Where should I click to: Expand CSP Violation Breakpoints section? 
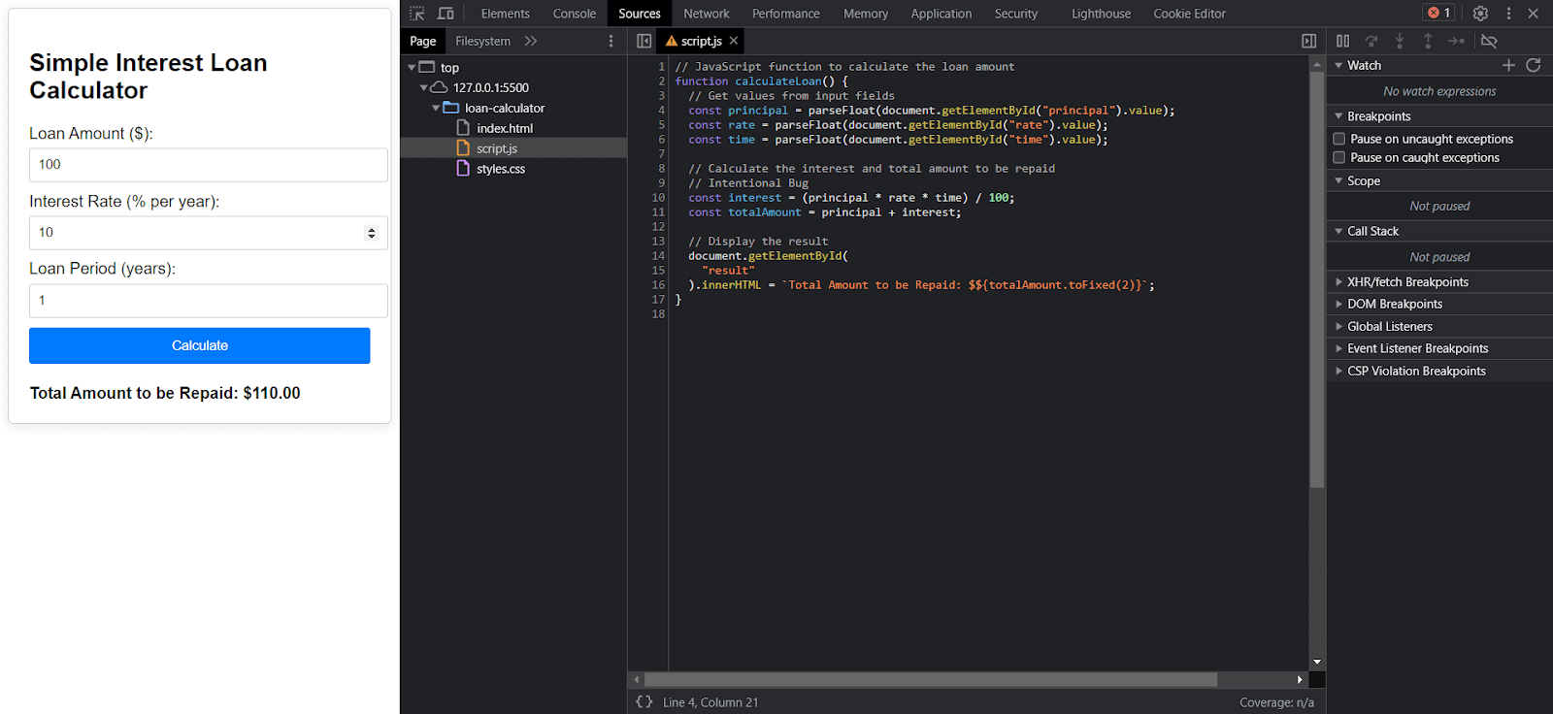1338,371
